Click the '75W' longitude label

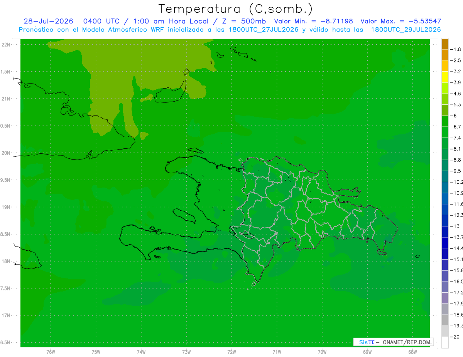coord(96,352)
